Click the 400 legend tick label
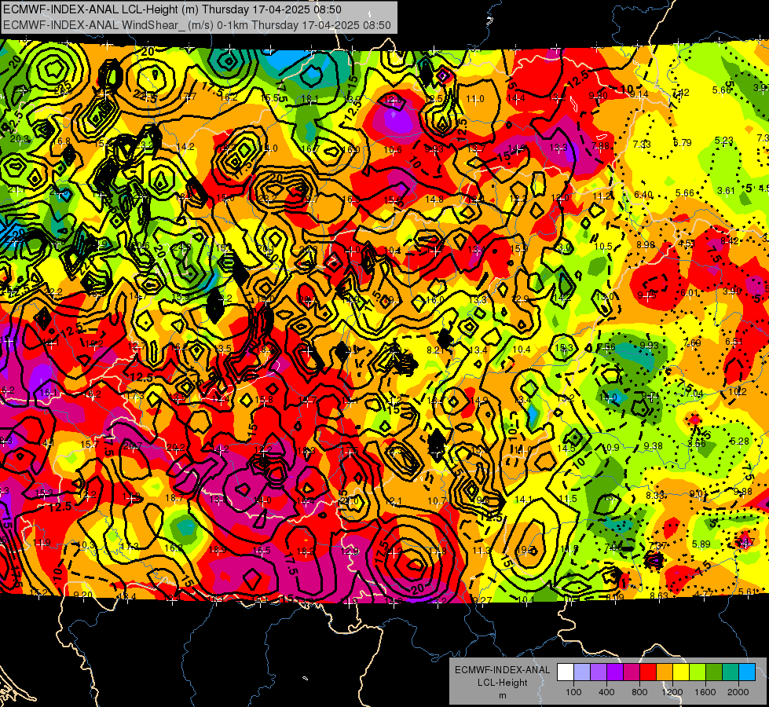The image size is (769, 707). tap(606, 692)
